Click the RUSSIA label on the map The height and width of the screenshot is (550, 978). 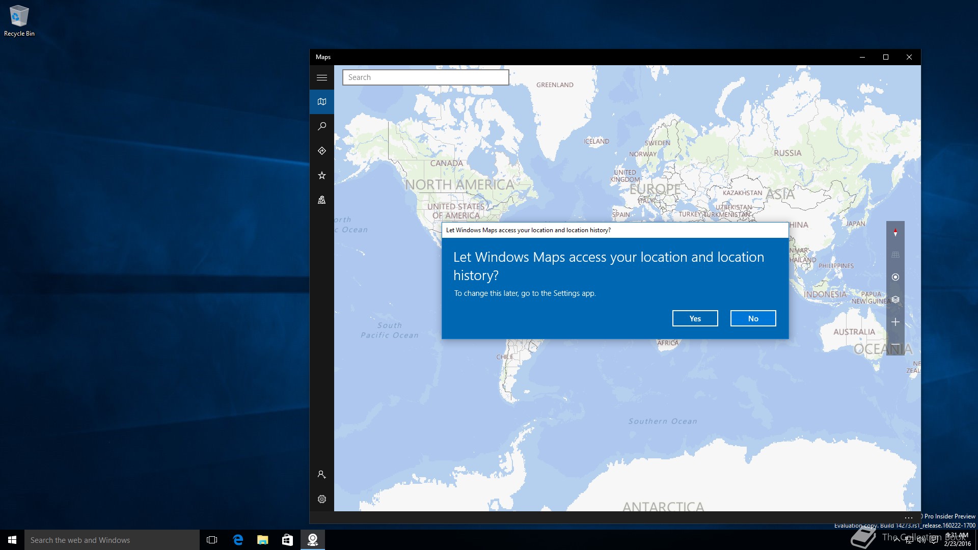pos(787,153)
